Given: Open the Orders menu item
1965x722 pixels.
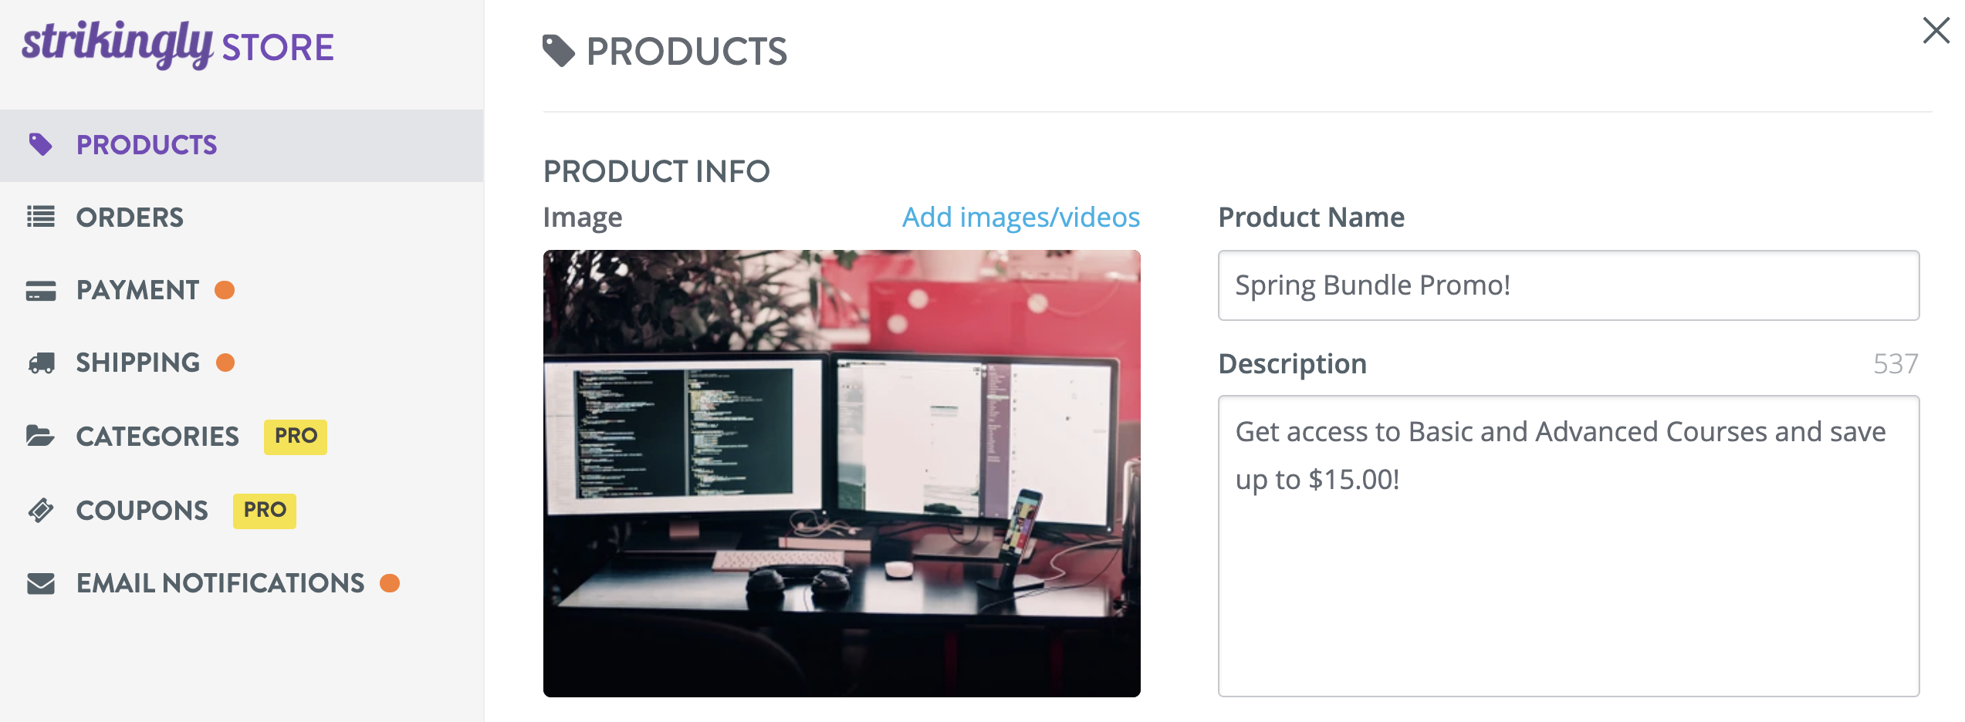Looking at the screenshot, I should tap(130, 218).
